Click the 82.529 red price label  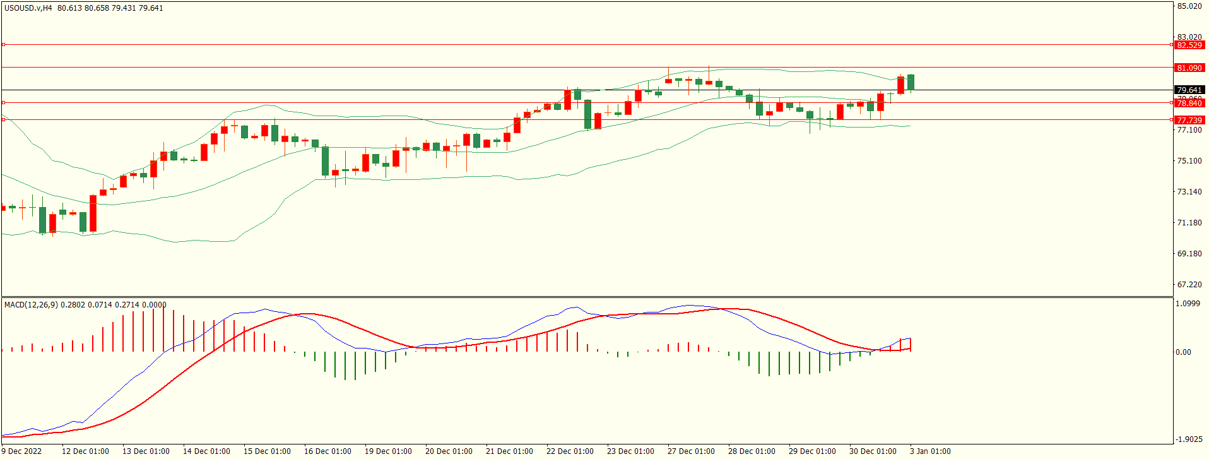[x=1189, y=45]
